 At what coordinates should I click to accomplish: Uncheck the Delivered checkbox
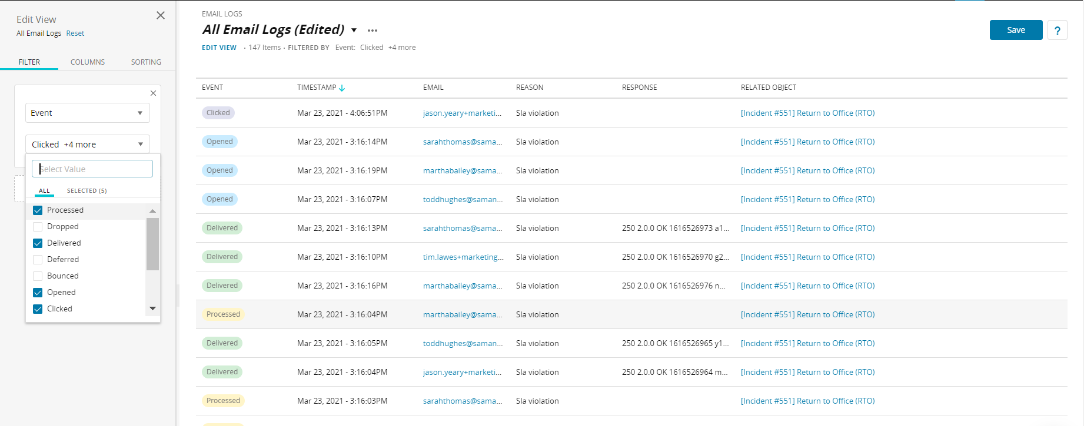coord(38,243)
